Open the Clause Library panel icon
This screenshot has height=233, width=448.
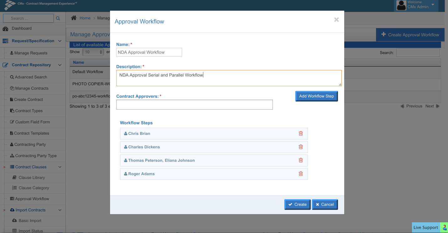(14, 177)
